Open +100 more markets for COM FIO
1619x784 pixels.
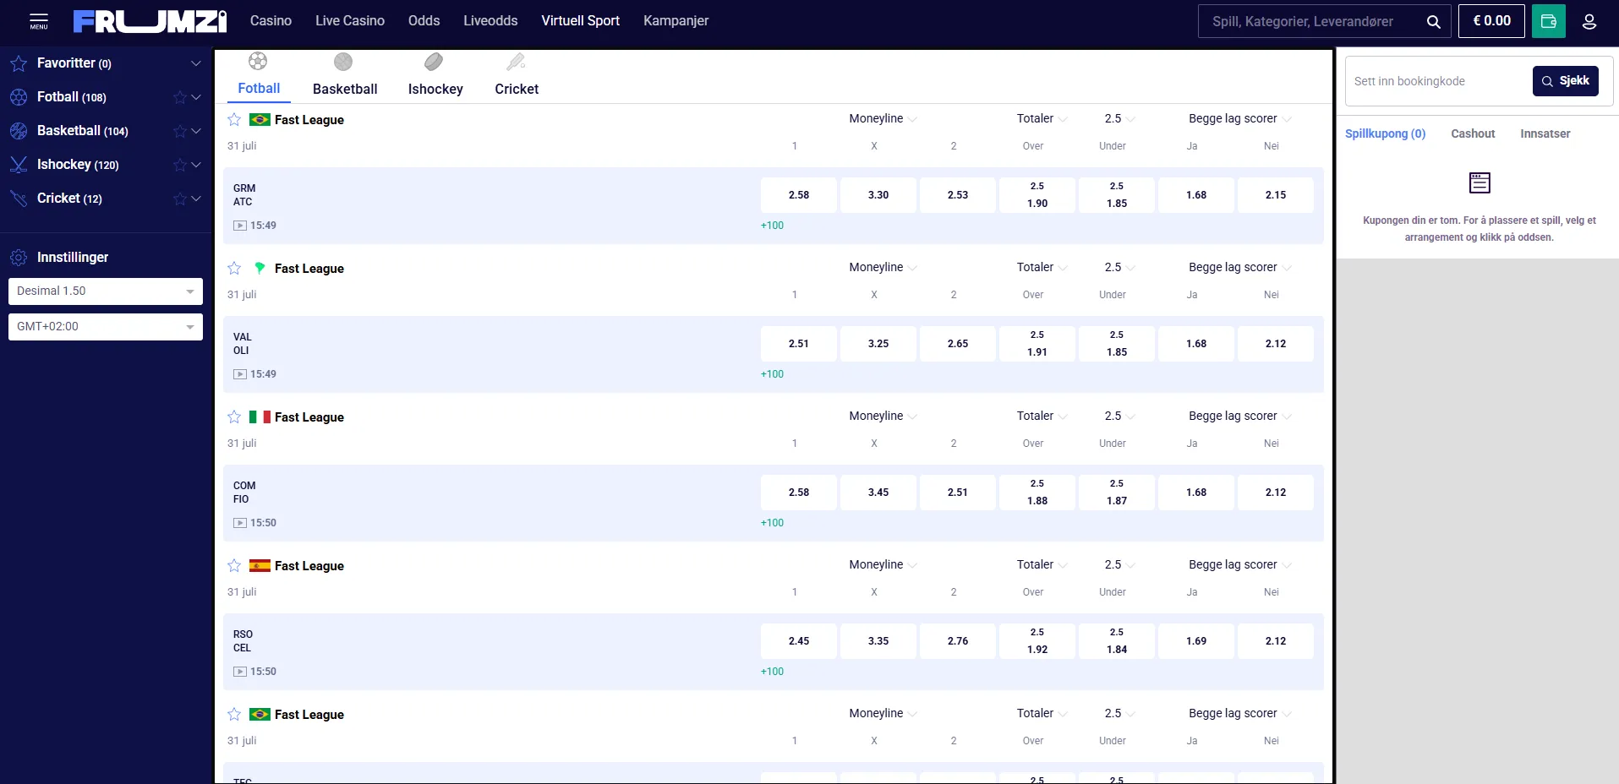coord(772,523)
